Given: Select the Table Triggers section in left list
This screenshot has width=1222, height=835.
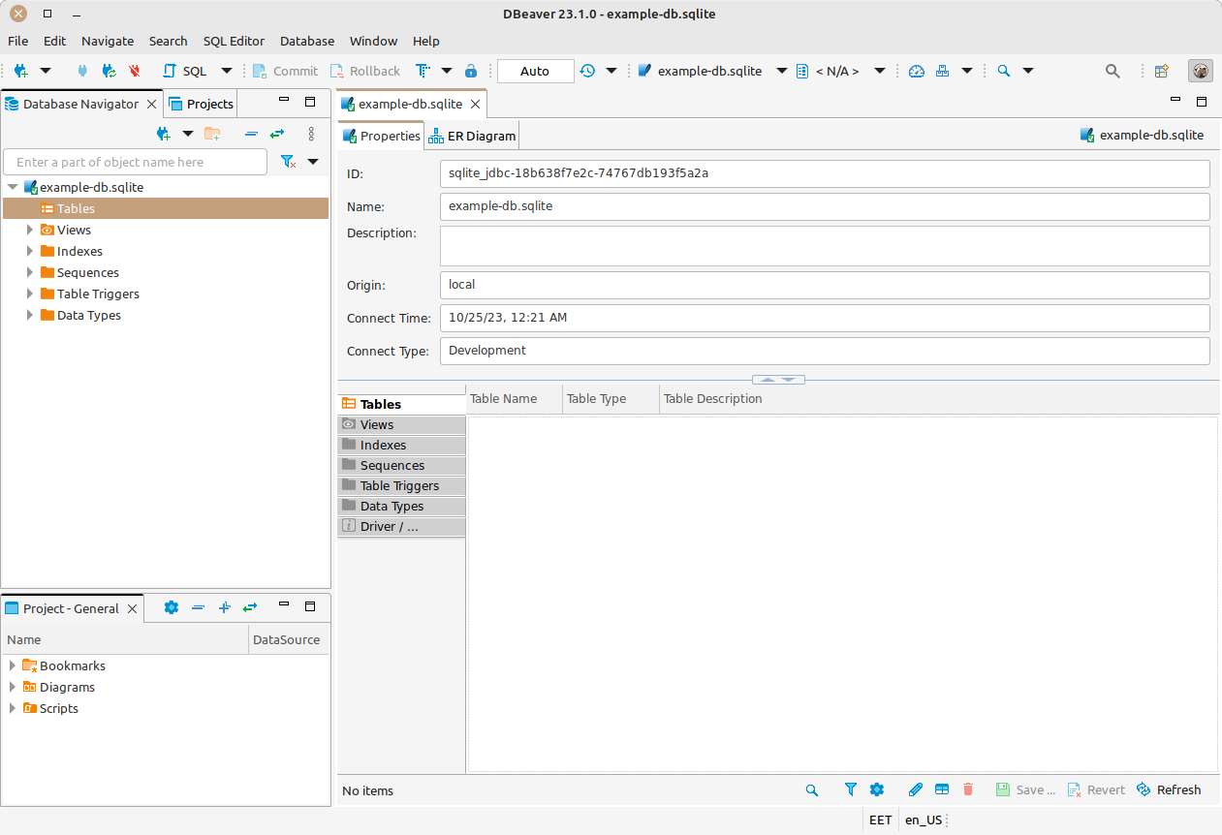Looking at the screenshot, I should [x=399, y=485].
